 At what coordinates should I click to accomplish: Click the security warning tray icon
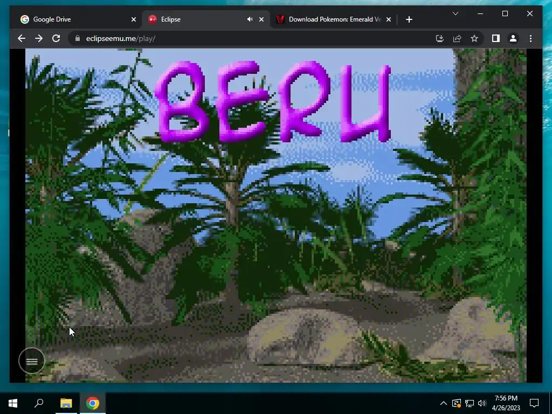click(x=457, y=403)
